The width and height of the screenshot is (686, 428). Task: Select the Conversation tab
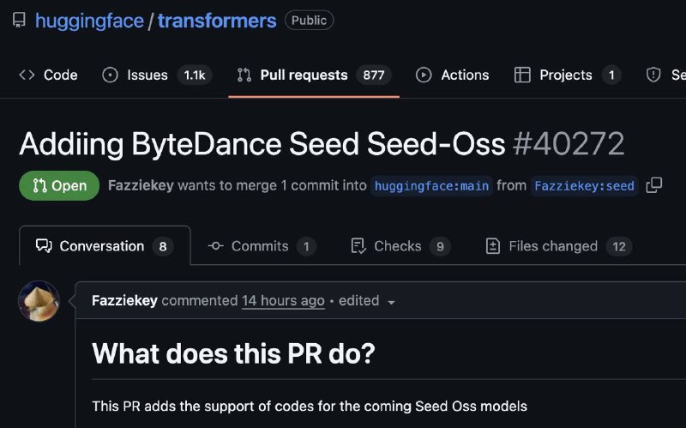tap(105, 246)
